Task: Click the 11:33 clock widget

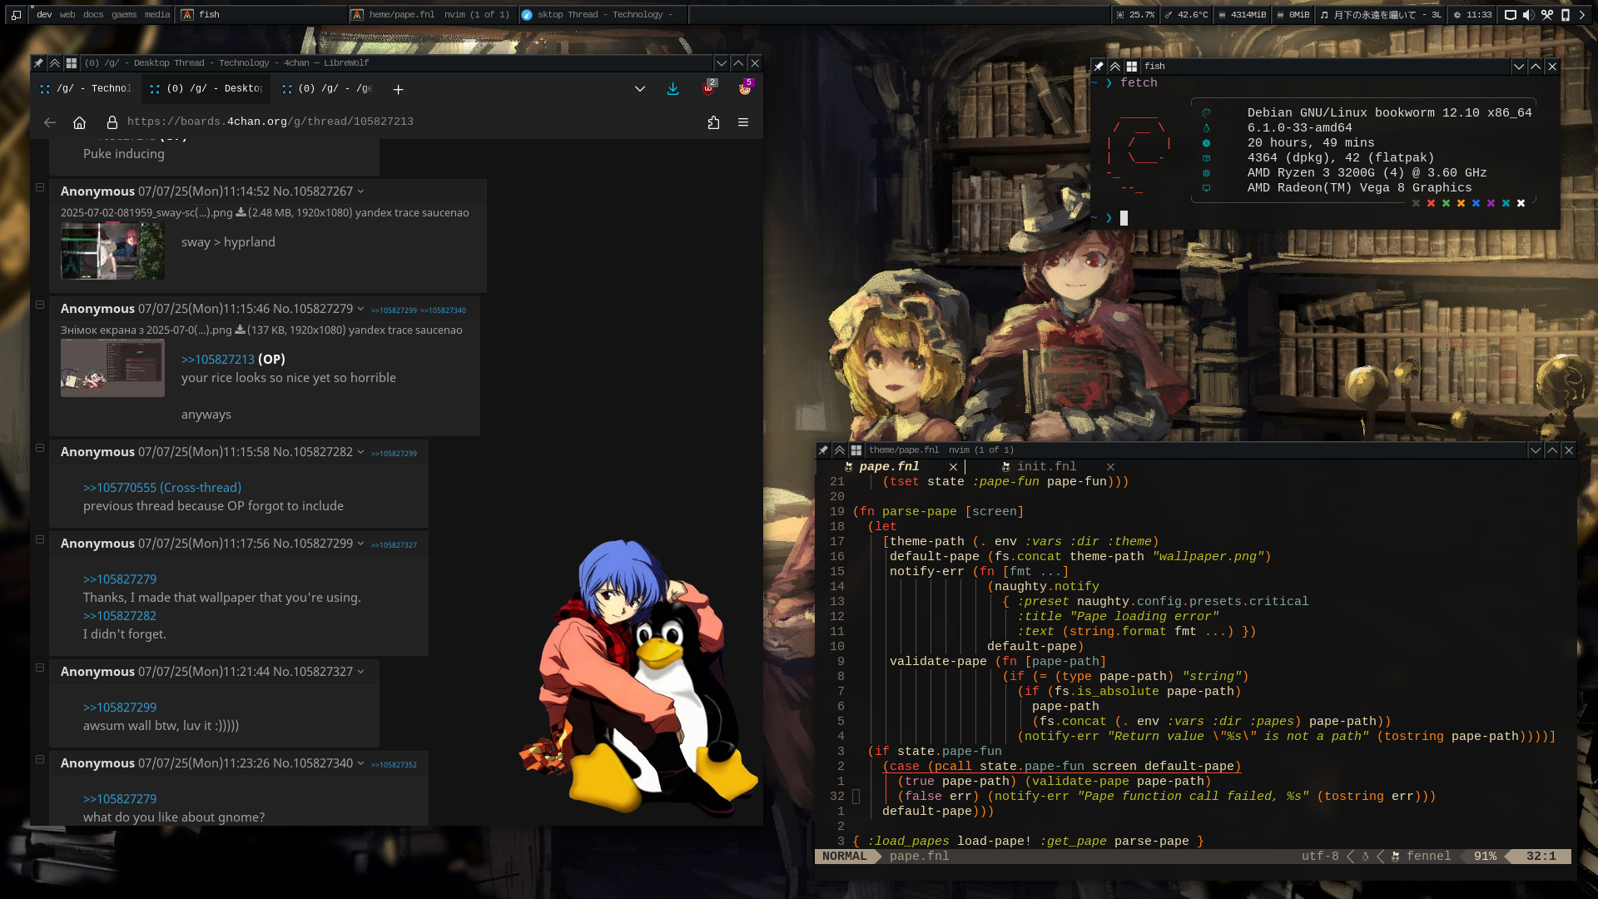Action: (1472, 14)
